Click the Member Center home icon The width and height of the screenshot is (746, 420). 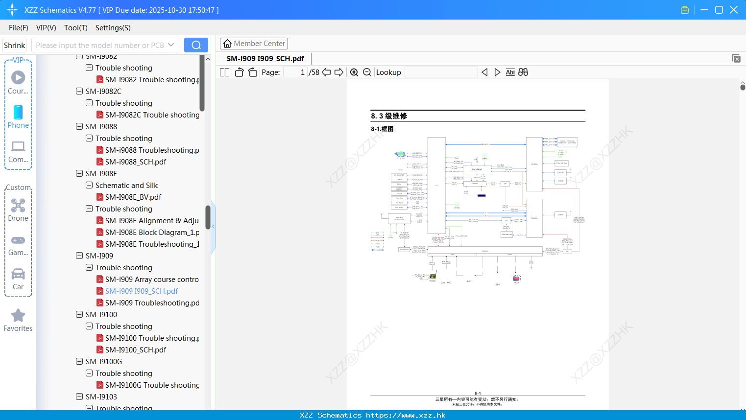227,44
